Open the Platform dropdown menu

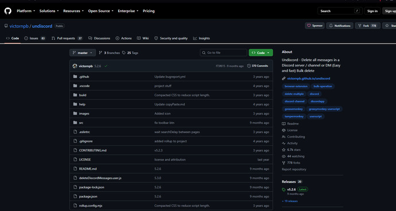26,11
